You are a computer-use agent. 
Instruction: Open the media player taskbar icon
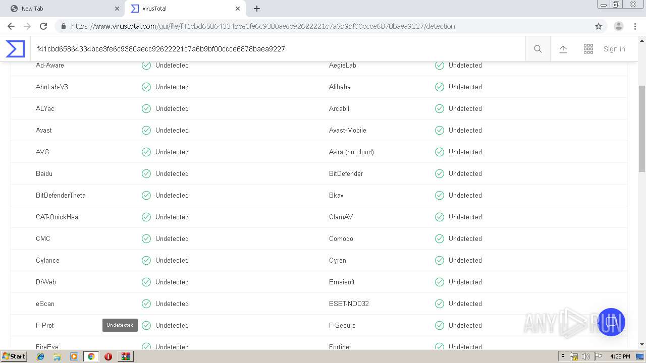coord(74,356)
